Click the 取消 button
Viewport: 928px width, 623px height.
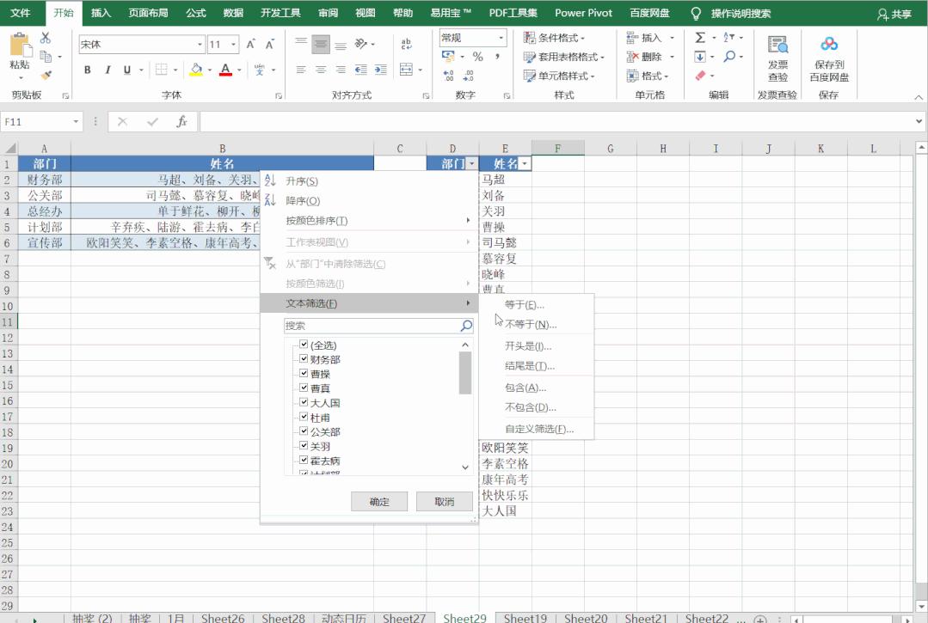pos(444,501)
